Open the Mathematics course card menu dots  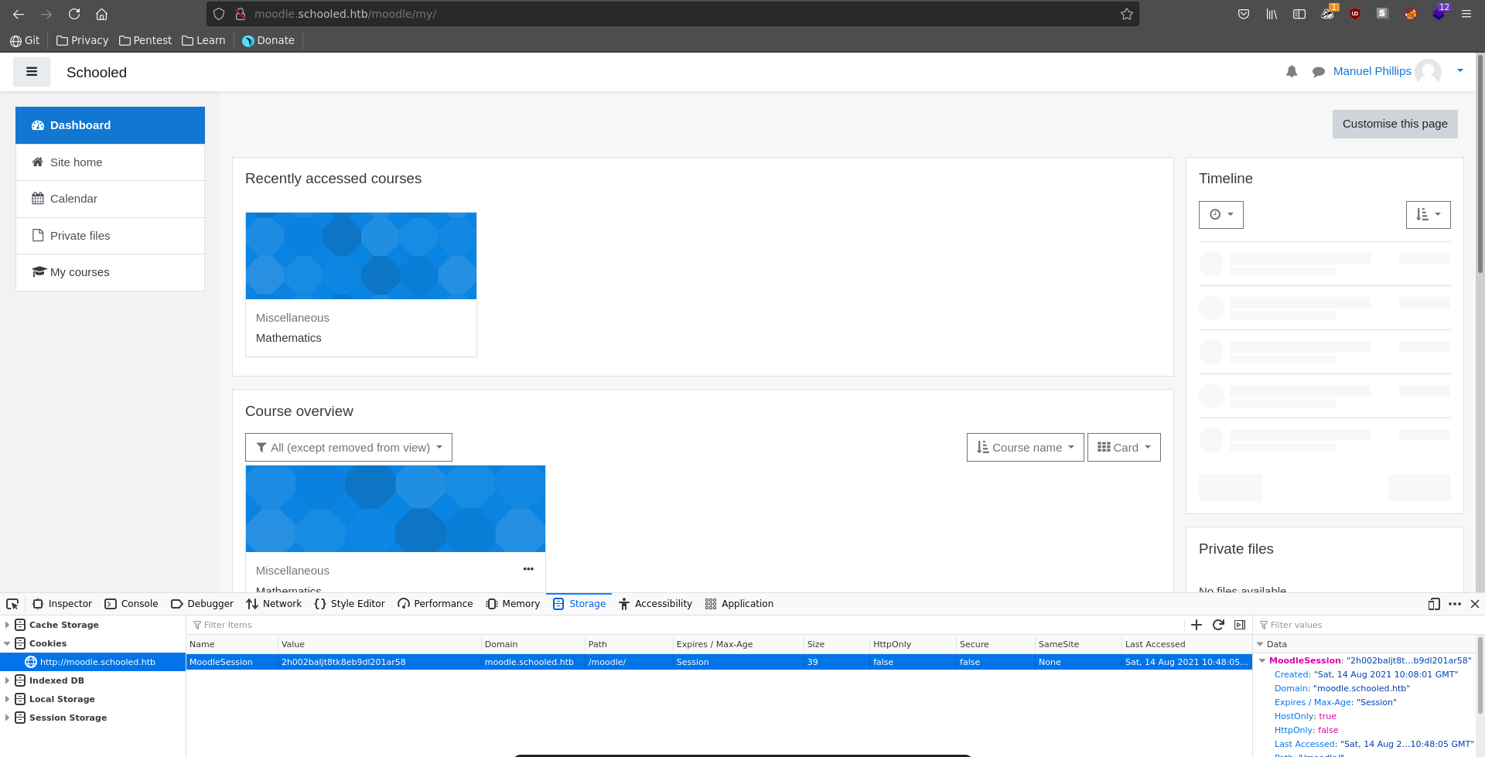(528, 569)
